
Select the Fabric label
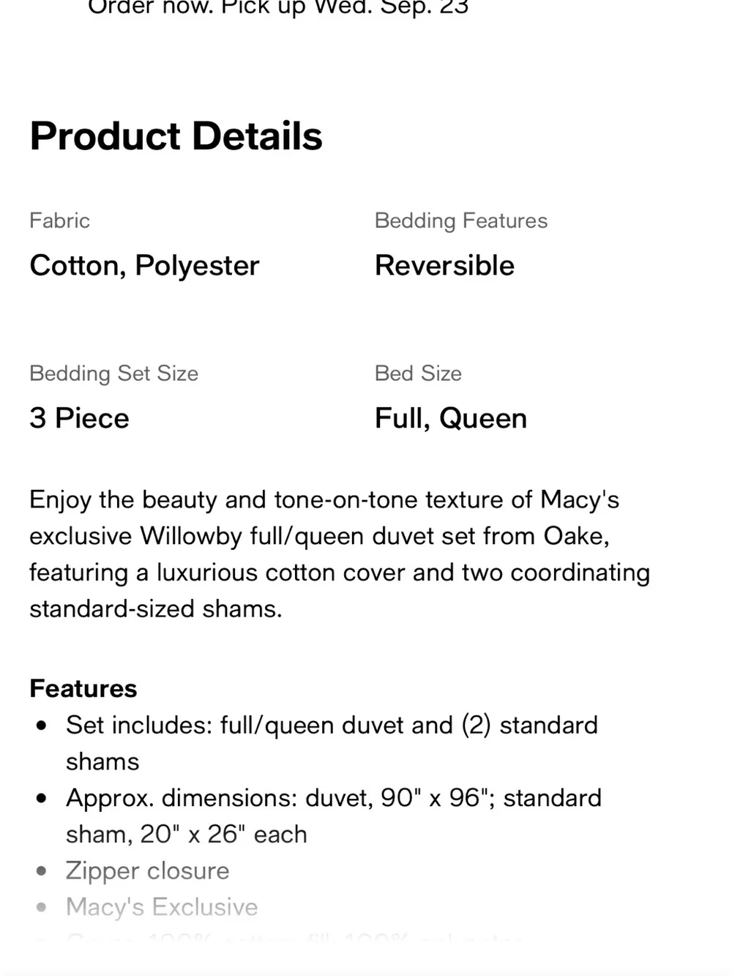[59, 220]
